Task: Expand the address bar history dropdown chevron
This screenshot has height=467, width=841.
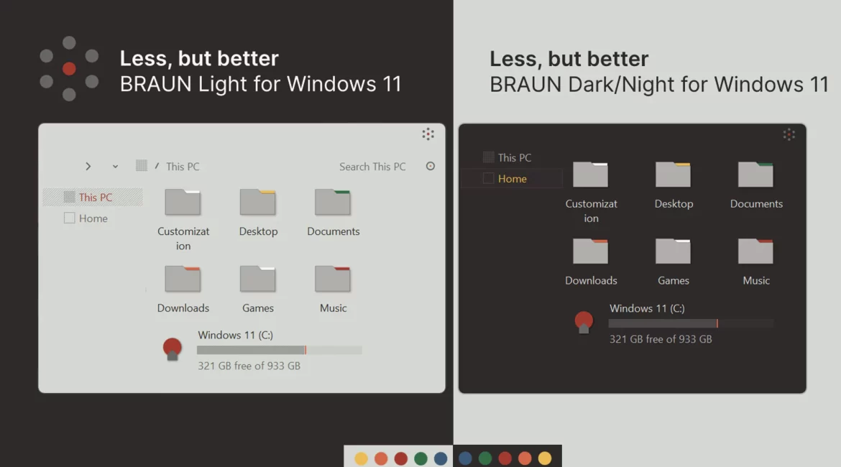Action: point(114,166)
